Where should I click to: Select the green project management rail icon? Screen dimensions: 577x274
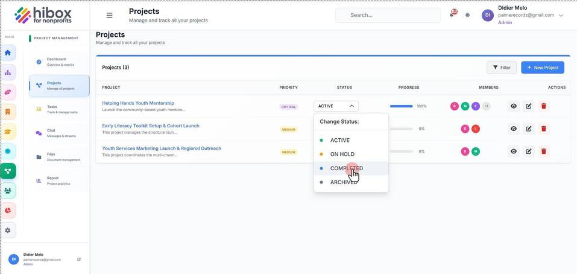click(x=8, y=171)
